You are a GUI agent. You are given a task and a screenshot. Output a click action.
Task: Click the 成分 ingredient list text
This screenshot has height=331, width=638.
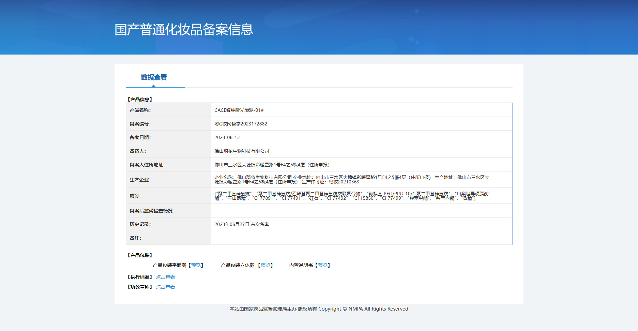pyautogui.click(x=351, y=196)
